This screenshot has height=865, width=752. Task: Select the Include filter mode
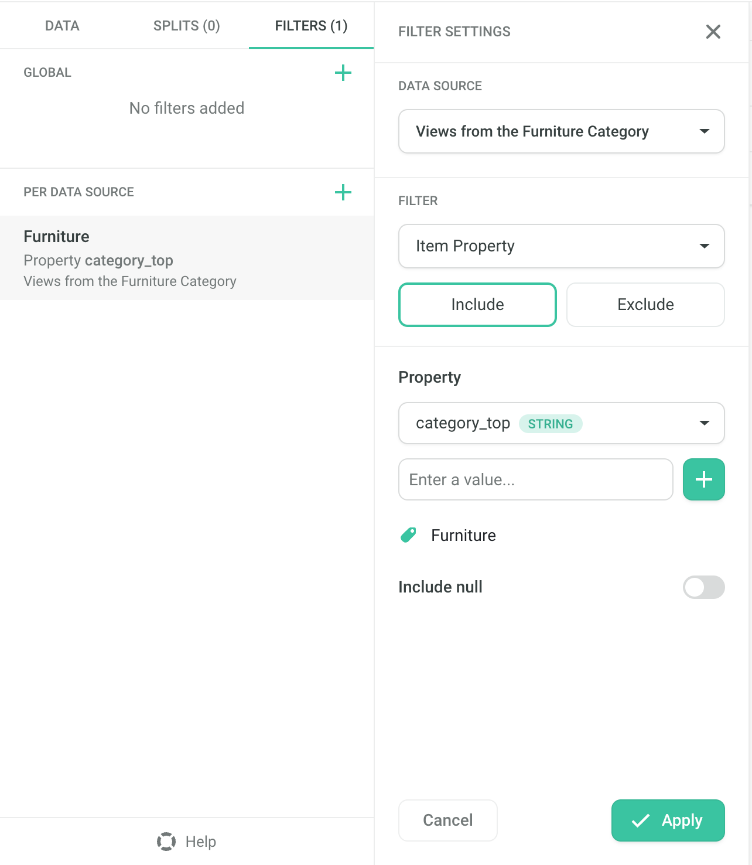coord(477,305)
